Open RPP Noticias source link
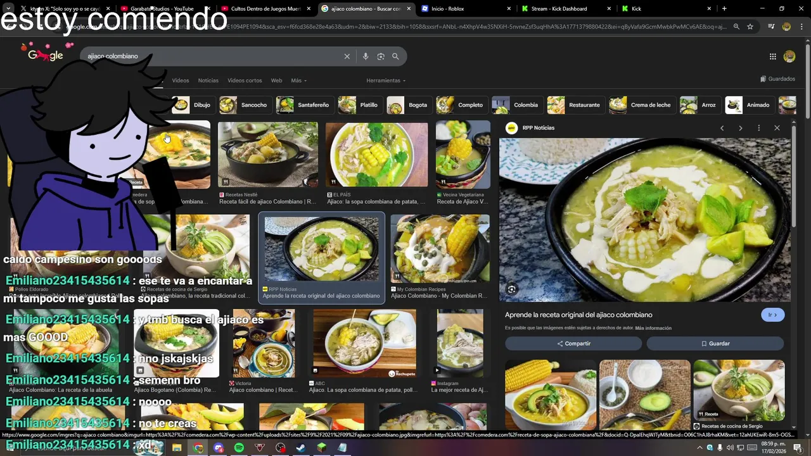 tap(538, 128)
